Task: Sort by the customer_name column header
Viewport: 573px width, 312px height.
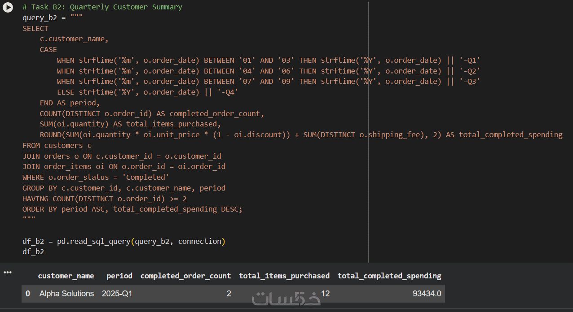Action: click(66, 276)
